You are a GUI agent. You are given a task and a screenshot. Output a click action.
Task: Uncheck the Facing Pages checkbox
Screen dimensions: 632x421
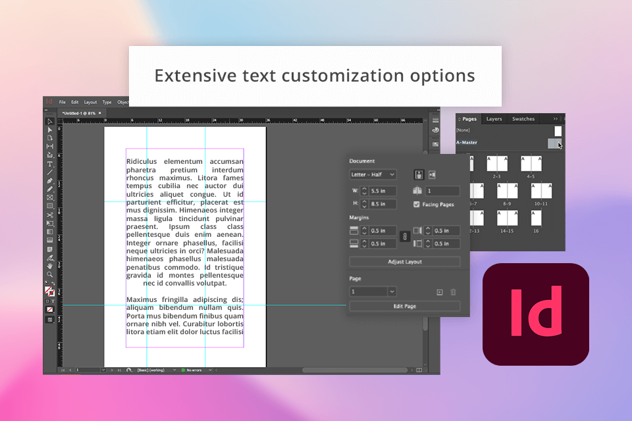coord(416,205)
